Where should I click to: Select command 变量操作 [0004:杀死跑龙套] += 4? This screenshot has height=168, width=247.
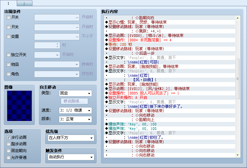[x=170, y=40]
